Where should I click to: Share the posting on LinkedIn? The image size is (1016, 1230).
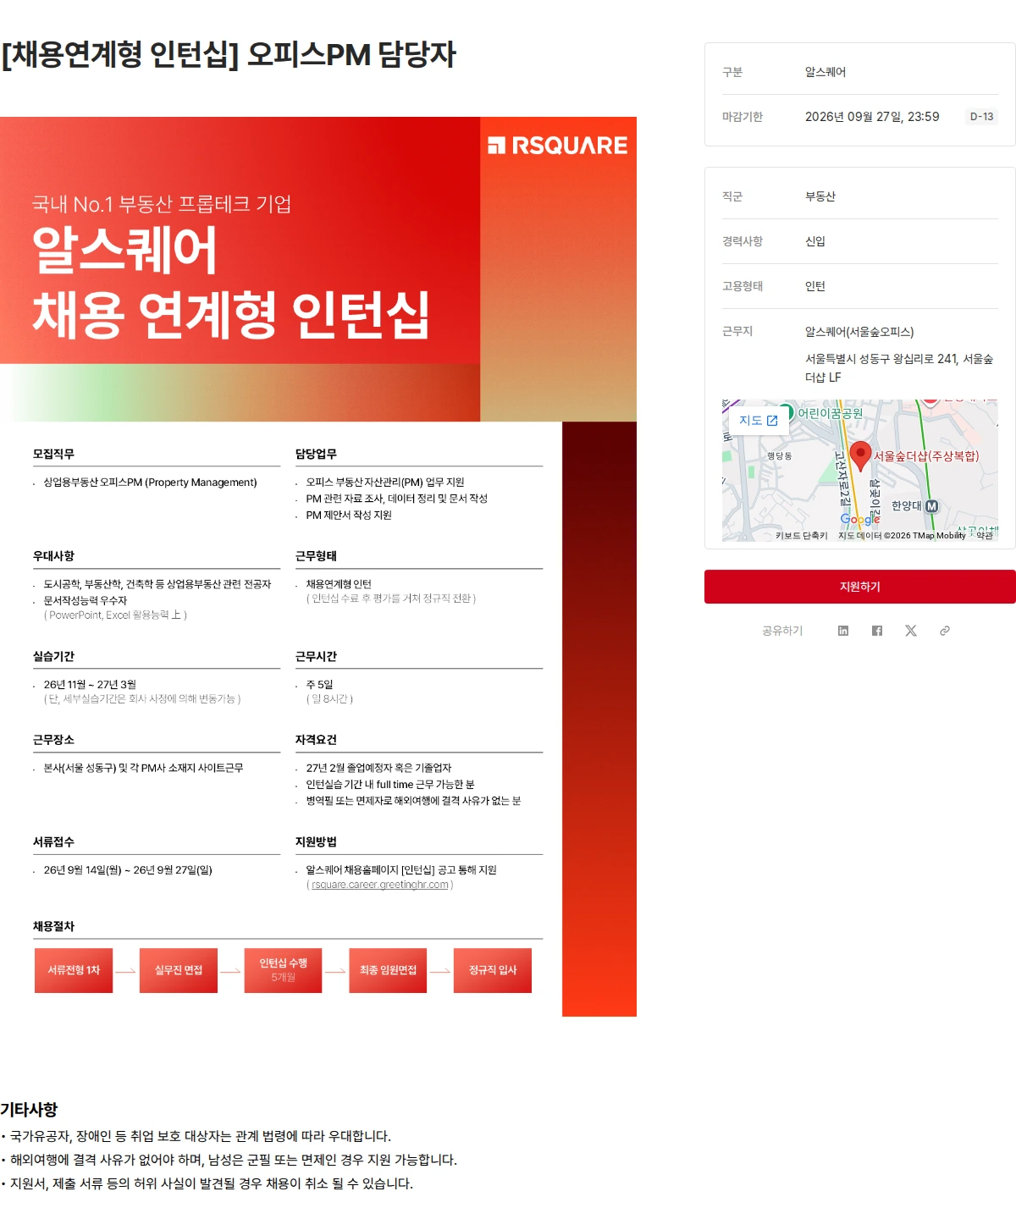[843, 631]
